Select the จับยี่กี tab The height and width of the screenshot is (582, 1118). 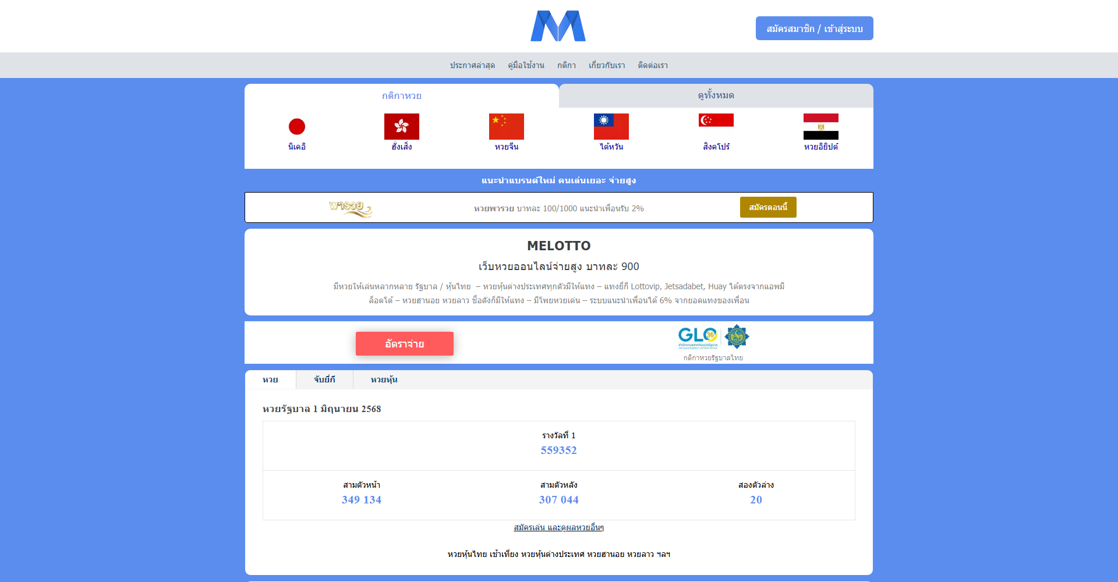coord(324,379)
